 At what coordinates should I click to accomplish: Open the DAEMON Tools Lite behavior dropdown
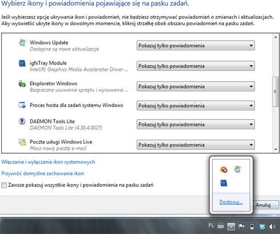[195, 124]
